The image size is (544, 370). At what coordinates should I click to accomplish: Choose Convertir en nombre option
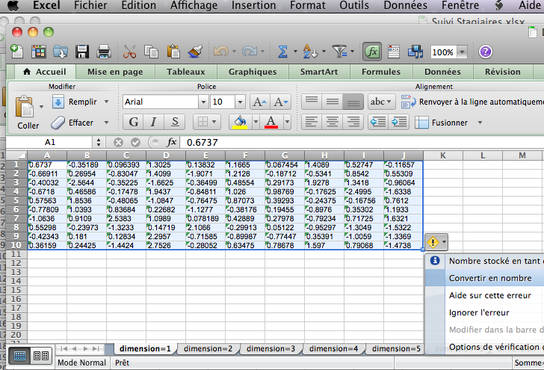click(x=490, y=278)
